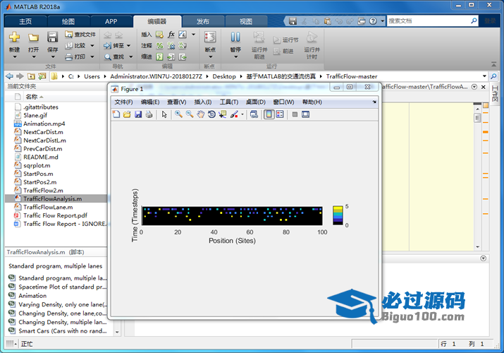This screenshot has height=353, width=504.
Task: Click the insert function fx icon
Action: (171, 35)
